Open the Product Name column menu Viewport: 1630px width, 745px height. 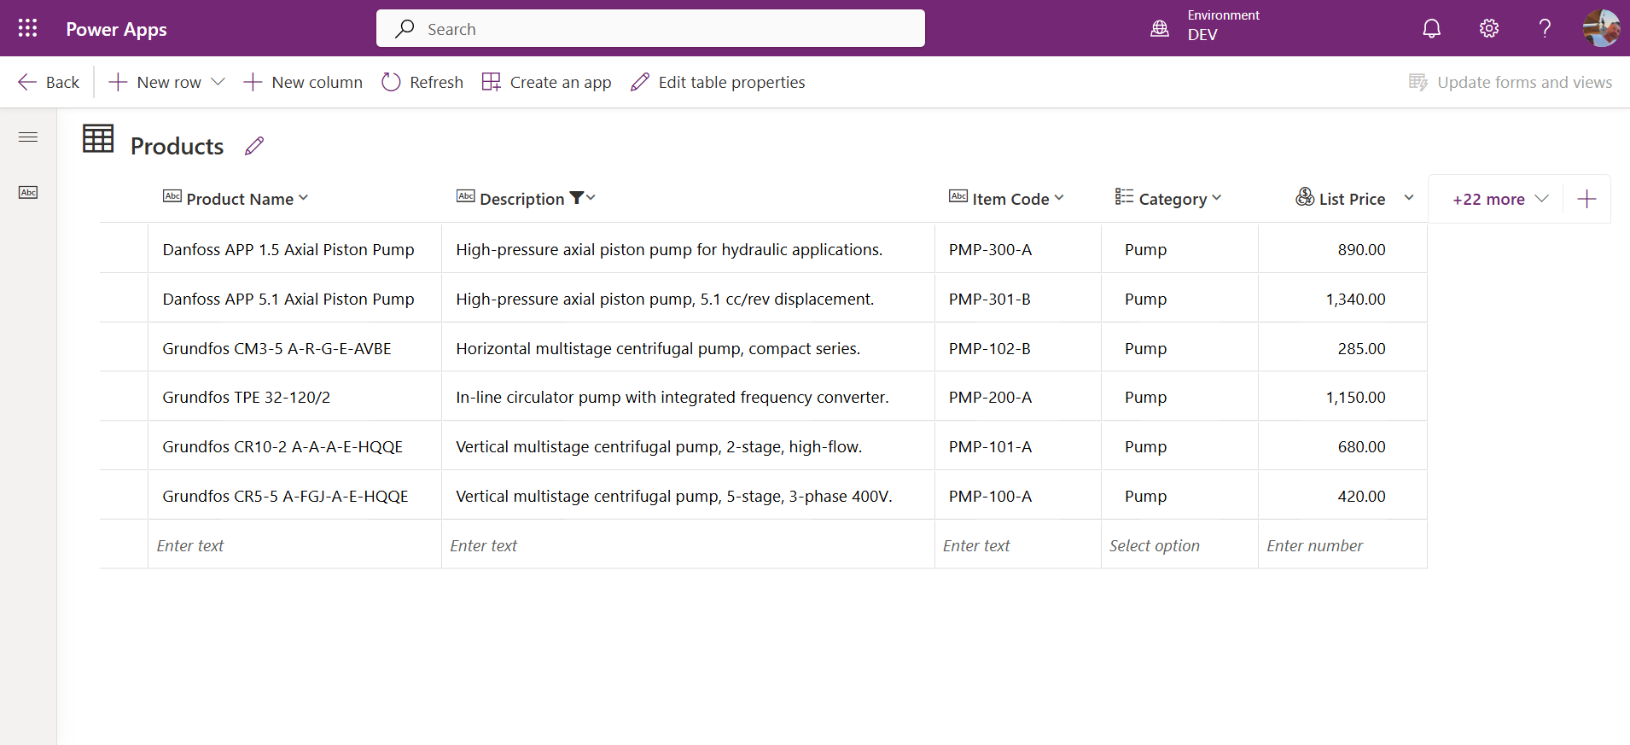[x=304, y=198]
